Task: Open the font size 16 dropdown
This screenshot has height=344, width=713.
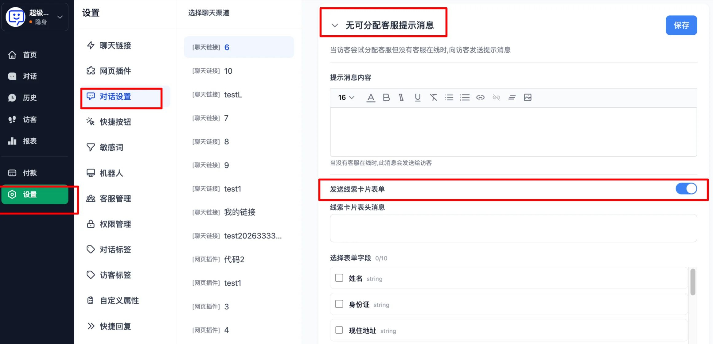Action: (x=345, y=97)
